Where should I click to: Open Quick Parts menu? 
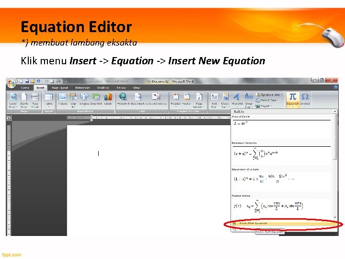[225, 100]
